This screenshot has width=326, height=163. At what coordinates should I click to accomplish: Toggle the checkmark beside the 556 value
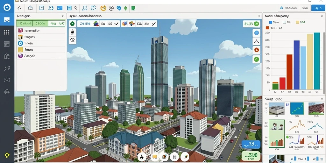pyautogui.click(x=153, y=24)
